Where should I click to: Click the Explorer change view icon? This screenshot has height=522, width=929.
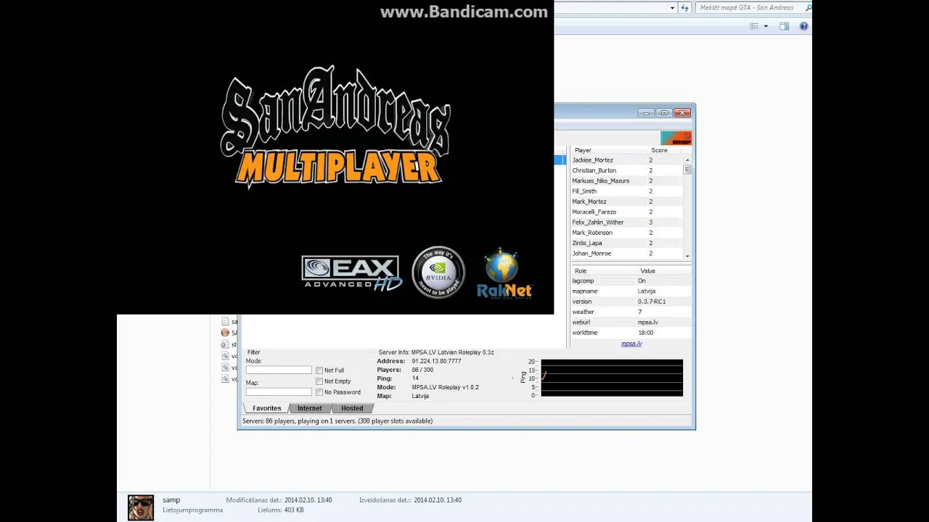pos(754,26)
